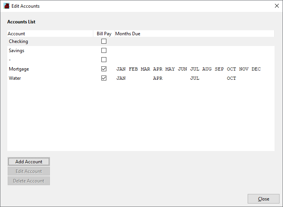Click the Months Due column header
Viewport: 283px width, 207px height.
click(x=194, y=34)
